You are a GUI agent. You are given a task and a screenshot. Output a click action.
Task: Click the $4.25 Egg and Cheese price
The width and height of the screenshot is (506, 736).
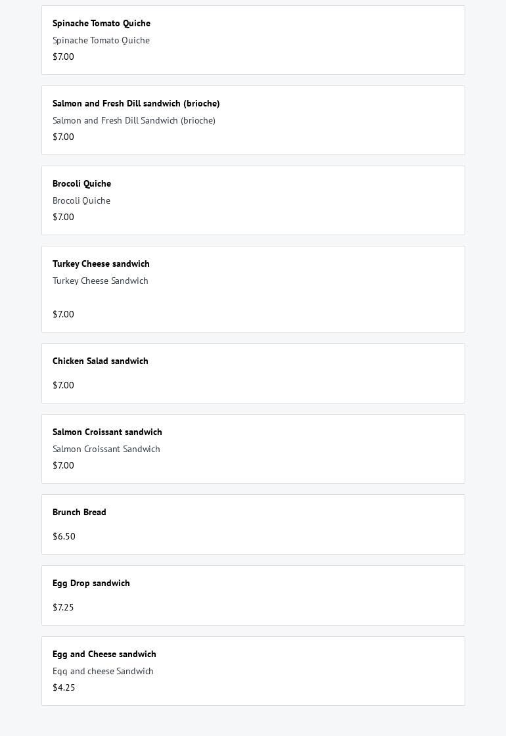(x=64, y=687)
